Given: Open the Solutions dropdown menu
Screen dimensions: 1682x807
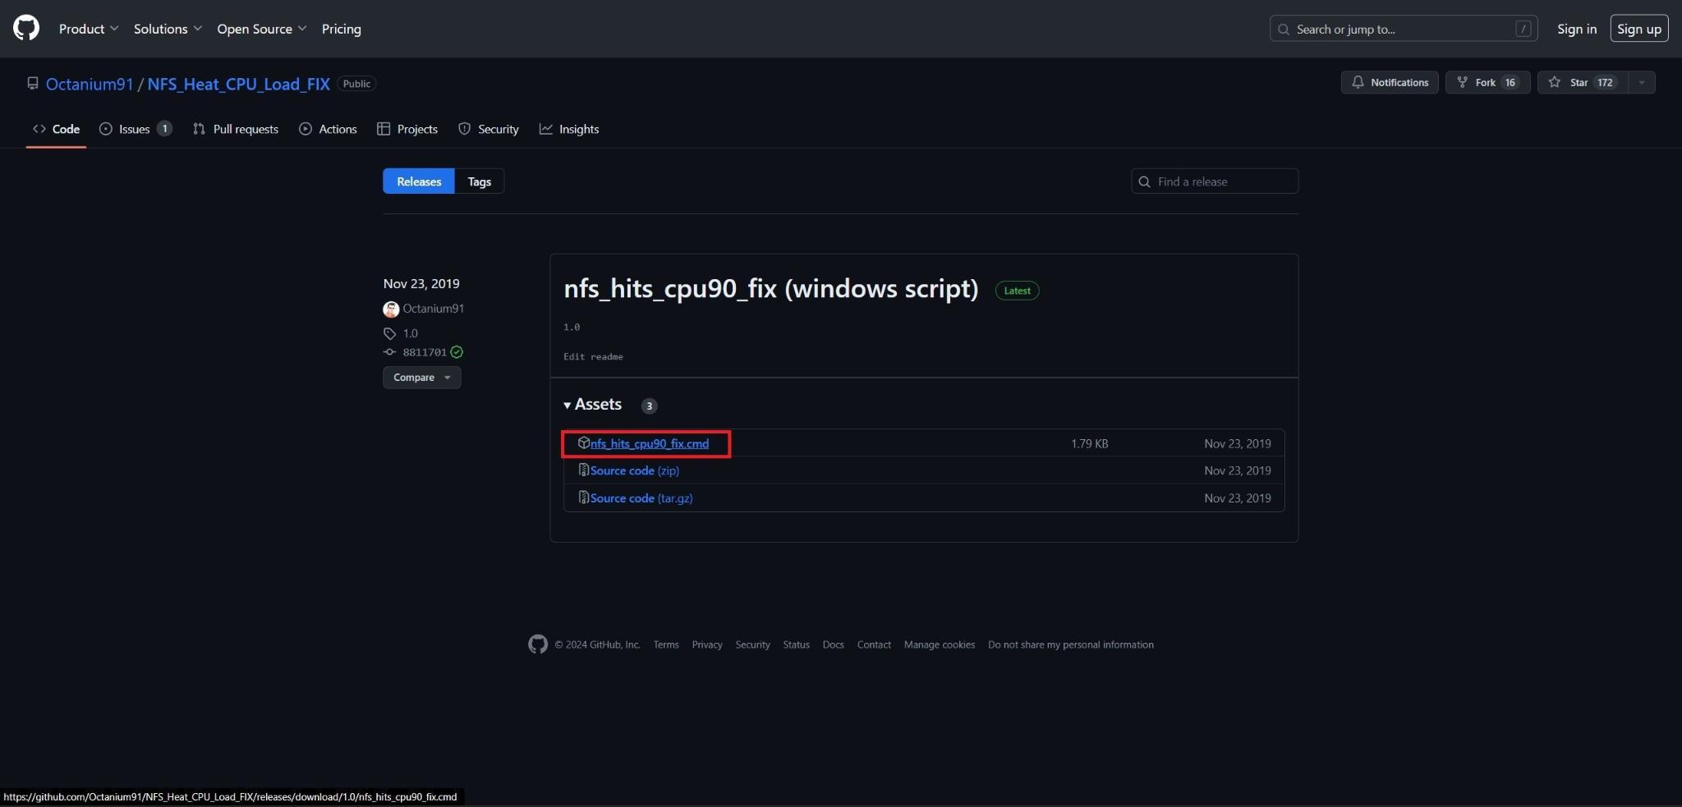Looking at the screenshot, I should click(168, 29).
